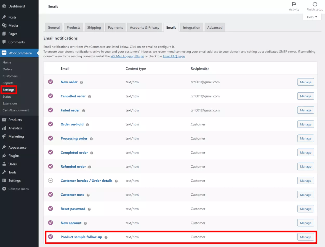Open the Completed order email link
The width and height of the screenshot is (325, 247).
tap(74, 153)
